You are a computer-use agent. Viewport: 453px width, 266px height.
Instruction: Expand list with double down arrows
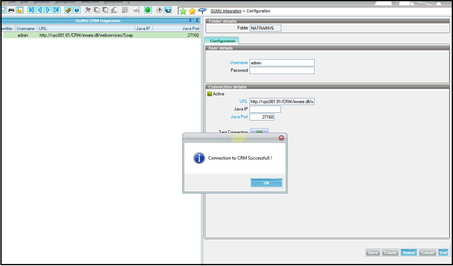[x=191, y=20]
